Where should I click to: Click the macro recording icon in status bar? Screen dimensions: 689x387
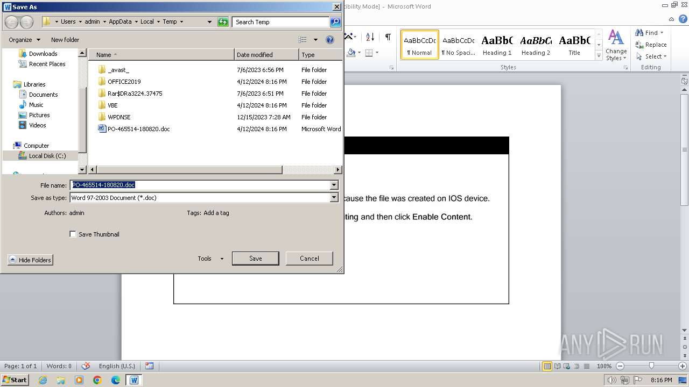tap(149, 366)
